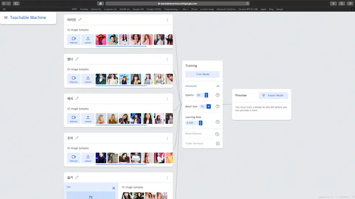Click the Train Model button

[202, 74]
